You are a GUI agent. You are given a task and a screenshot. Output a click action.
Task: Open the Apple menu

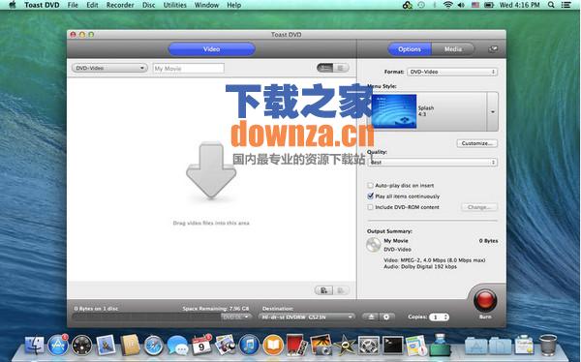(13, 5)
